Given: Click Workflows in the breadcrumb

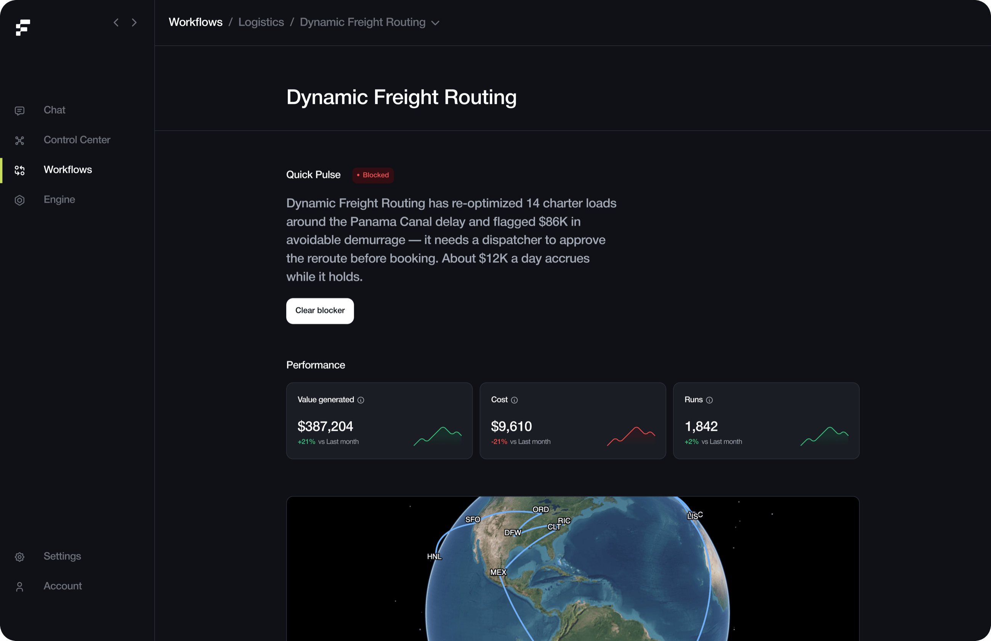Looking at the screenshot, I should click(x=196, y=22).
